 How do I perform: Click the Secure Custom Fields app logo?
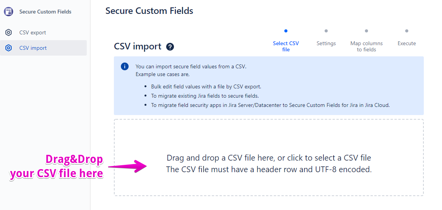[x=9, y=12]
